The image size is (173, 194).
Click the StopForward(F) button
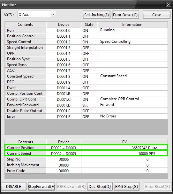point(41,186)
